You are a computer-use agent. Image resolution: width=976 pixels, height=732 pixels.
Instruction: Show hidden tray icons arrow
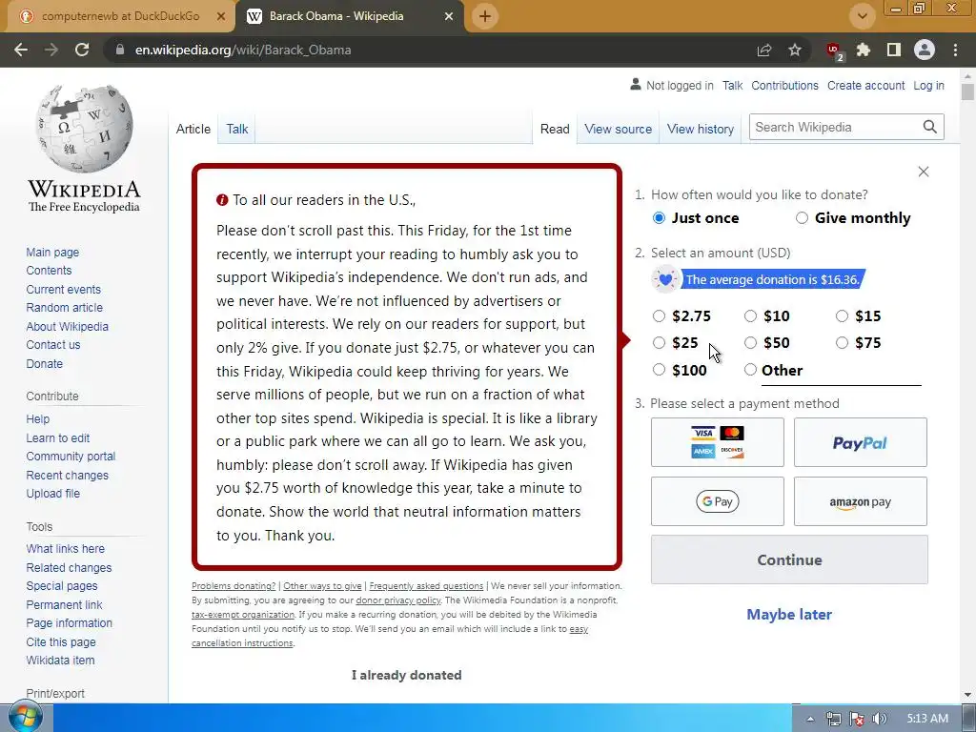[810, 719]
